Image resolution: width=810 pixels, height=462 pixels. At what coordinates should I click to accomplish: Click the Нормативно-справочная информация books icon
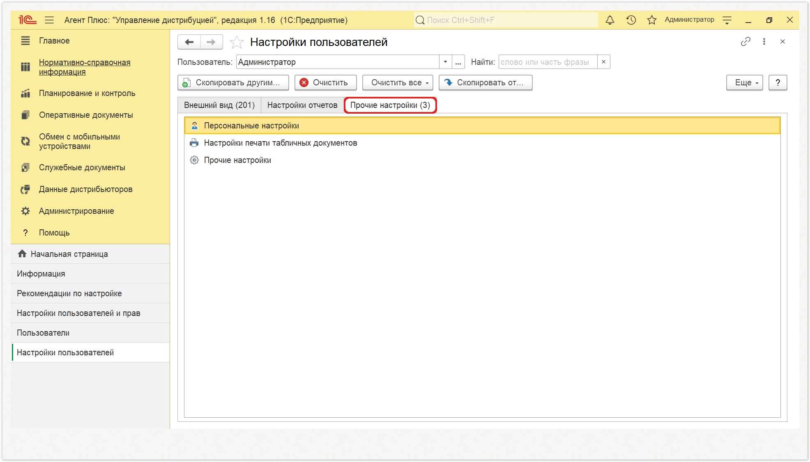click(x=25, y=67)
